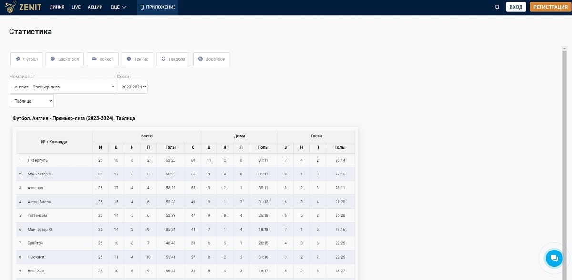Switch to the LIVE section

coord(76,7)
